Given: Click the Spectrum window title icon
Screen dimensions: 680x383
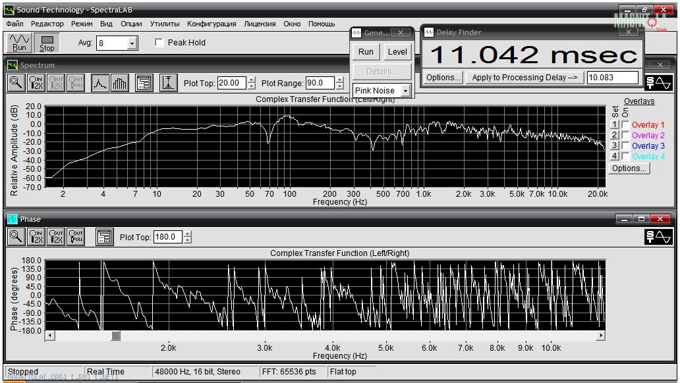Looking at the screenshot, I should pos(12,65).
